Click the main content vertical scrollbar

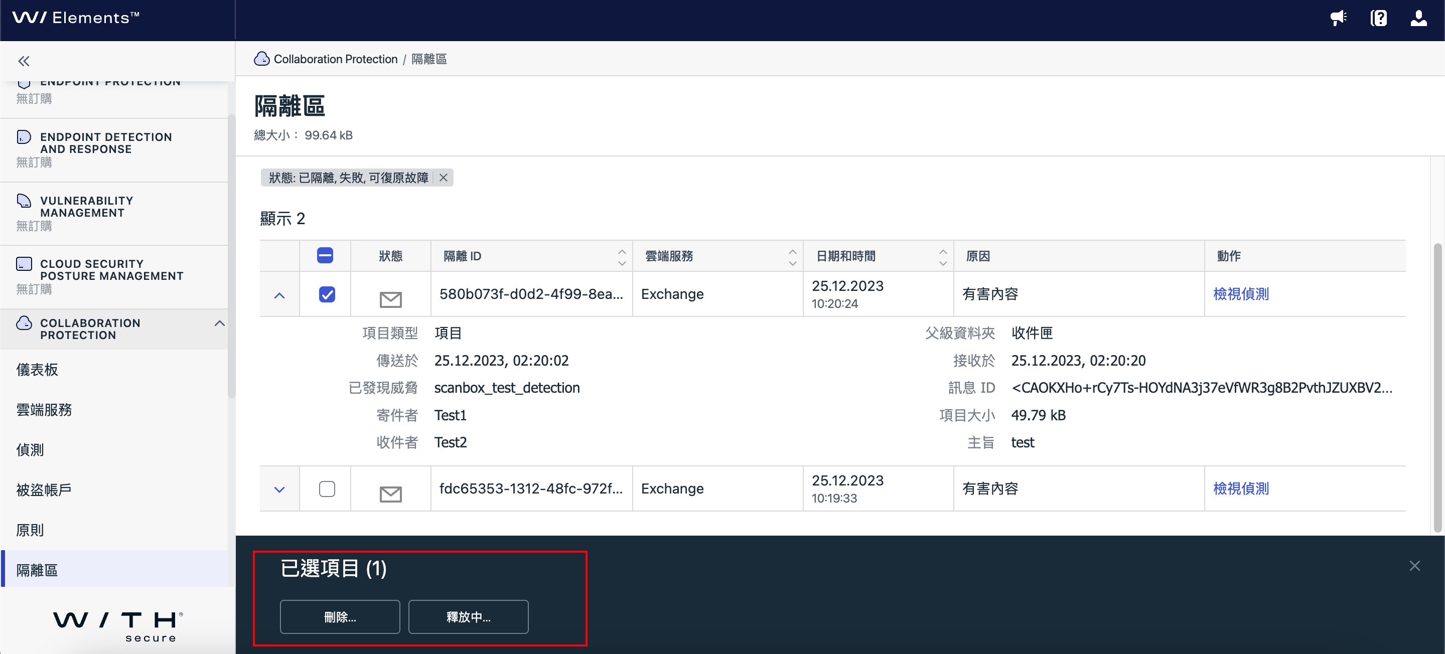1437,387
